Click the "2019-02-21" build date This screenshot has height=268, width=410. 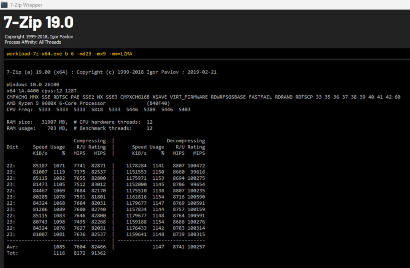202,72
